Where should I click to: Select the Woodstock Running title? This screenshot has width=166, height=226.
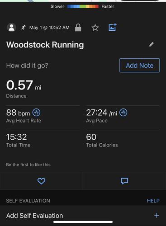[45, 45]
